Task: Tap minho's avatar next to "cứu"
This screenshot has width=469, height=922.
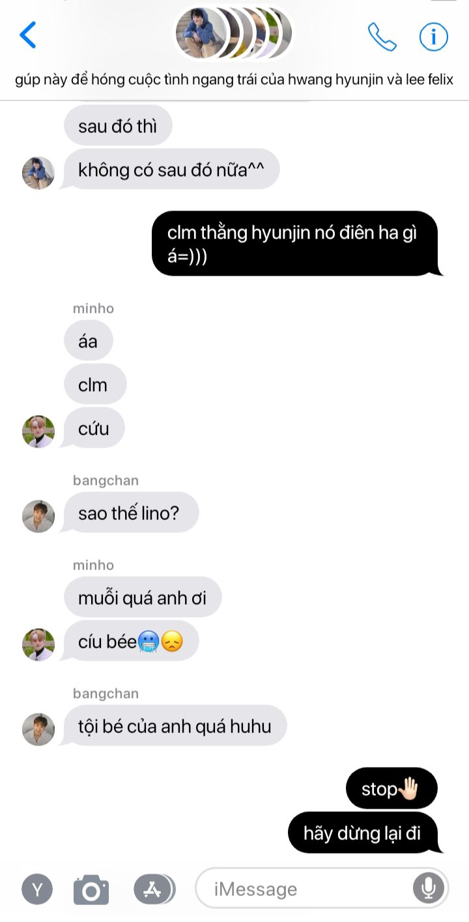Action: pos(38,431)
